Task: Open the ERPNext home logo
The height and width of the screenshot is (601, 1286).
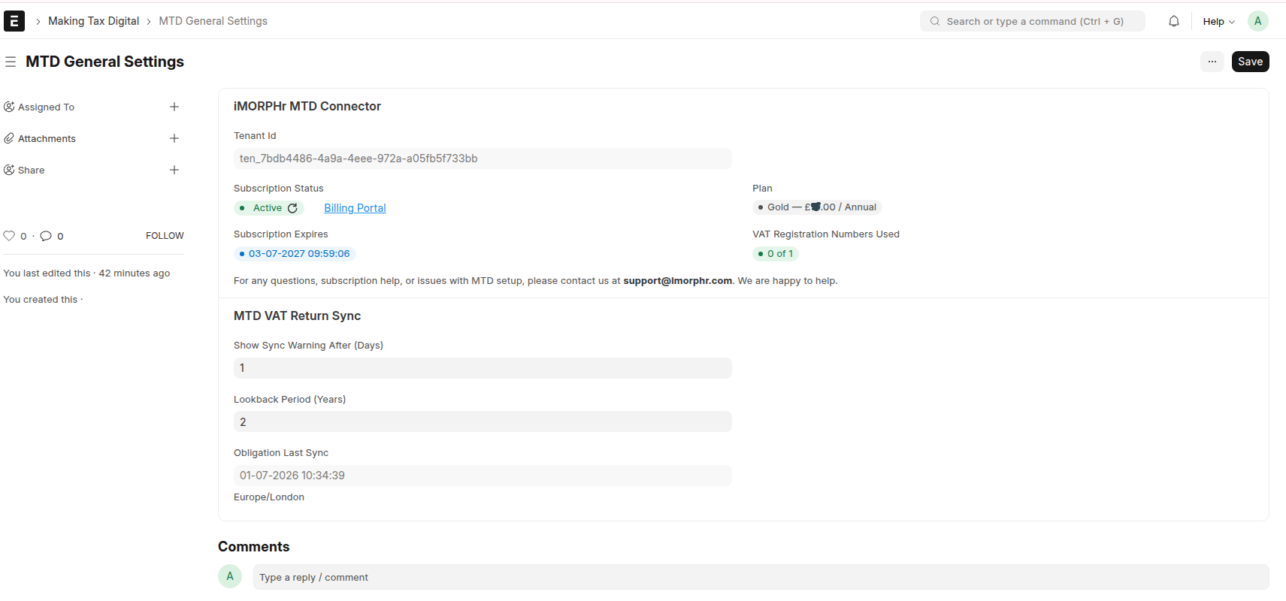Action: [x=14, y=21]
